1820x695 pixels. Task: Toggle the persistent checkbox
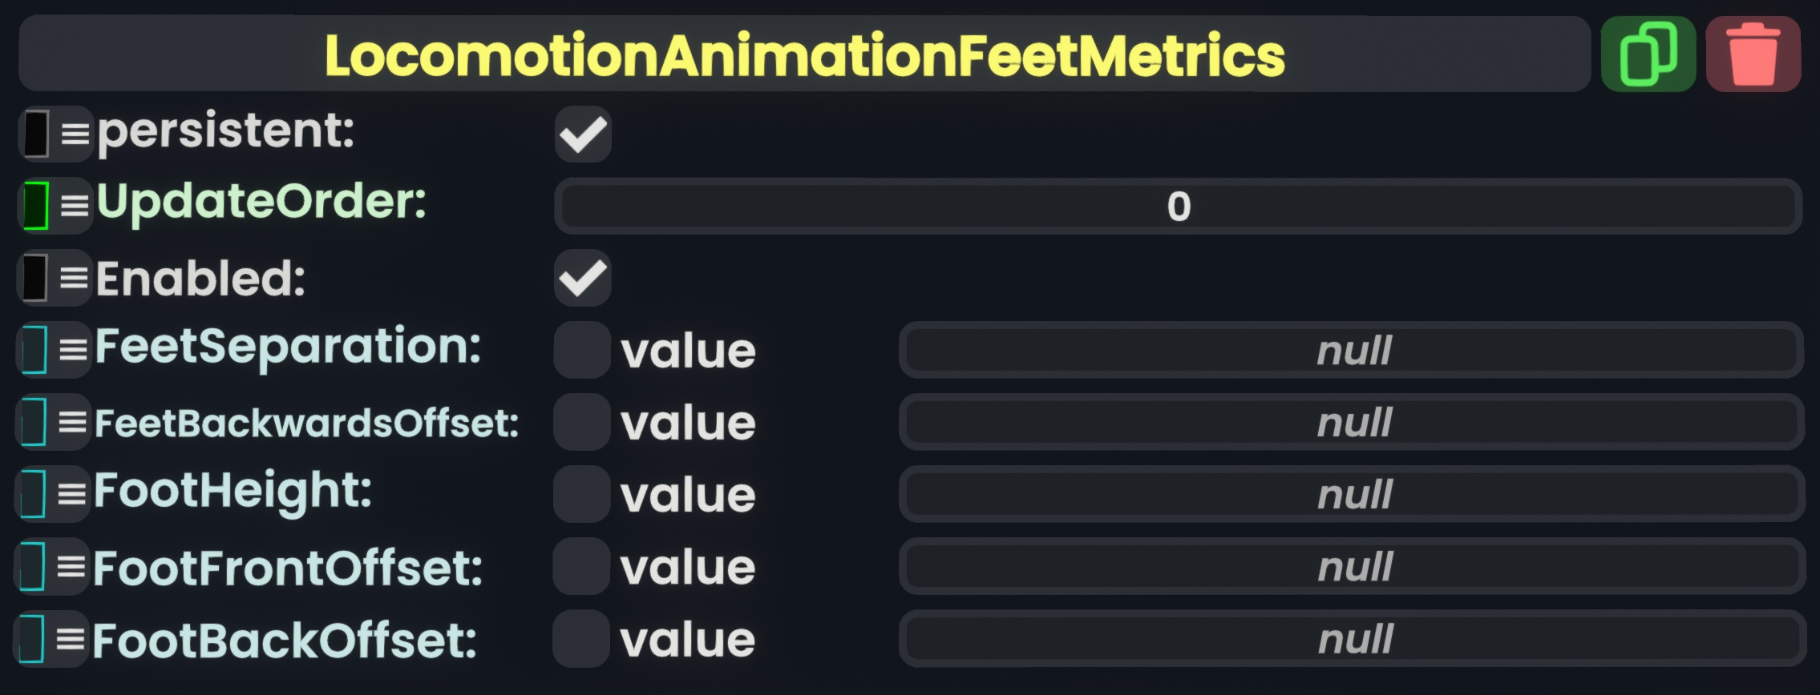583,134
